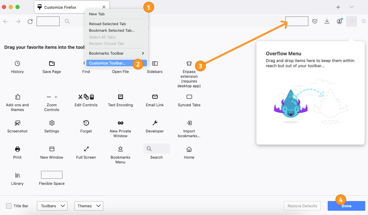
Task: Click the Edit Controls cut-copy-paste icon
Action: coord(86,97)
